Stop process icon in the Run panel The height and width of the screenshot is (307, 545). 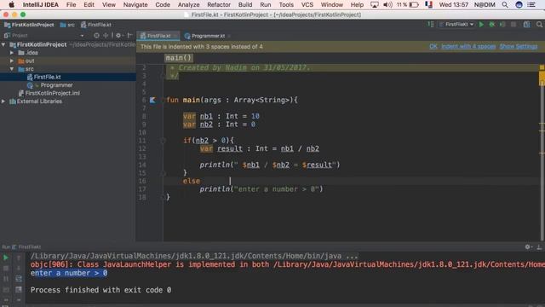[x=6, y=269]
